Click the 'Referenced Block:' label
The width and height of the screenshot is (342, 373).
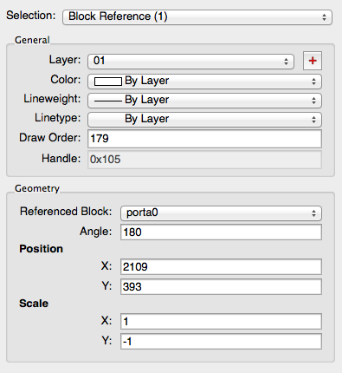tap(66, 212)
